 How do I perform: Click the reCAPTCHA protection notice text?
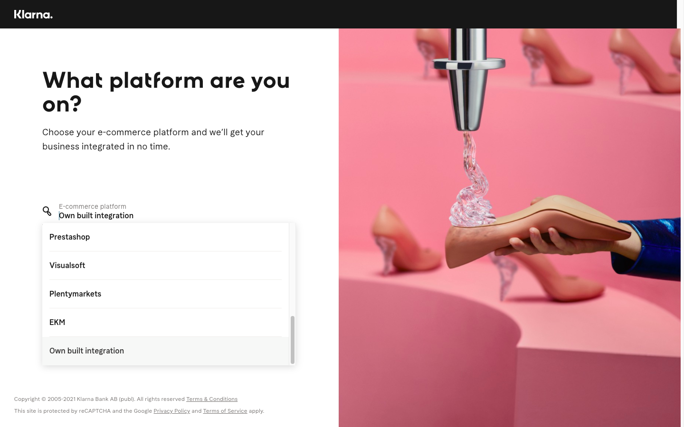click(x=139, y=411)
